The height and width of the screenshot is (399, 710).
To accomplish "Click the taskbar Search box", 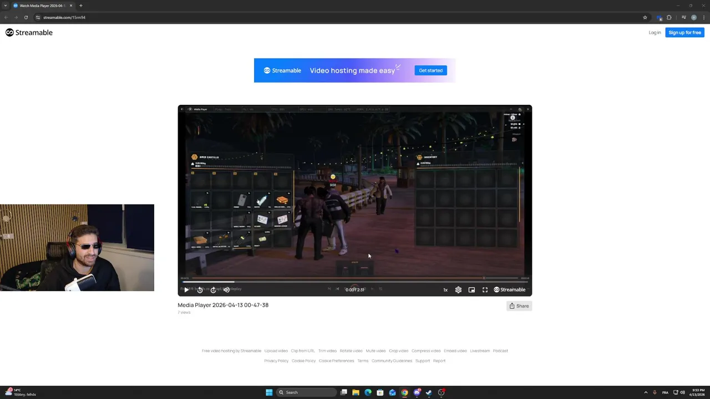I will 307,392.
